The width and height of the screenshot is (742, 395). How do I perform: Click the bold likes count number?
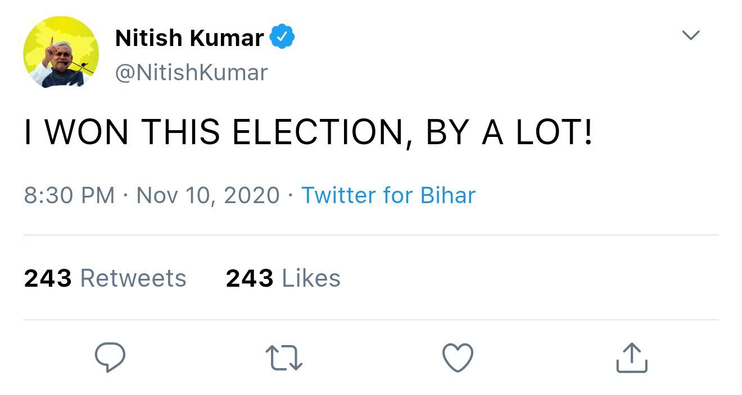click(250, 278)
